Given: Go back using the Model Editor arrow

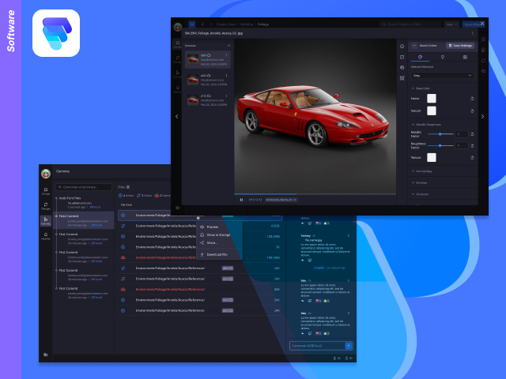Looking at the screenshot, I should (414, 46).
